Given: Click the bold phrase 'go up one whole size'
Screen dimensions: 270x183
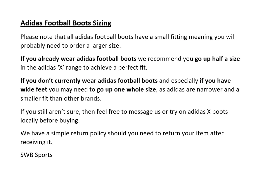Looking at the screenshot, I should (x=126, y=89).
